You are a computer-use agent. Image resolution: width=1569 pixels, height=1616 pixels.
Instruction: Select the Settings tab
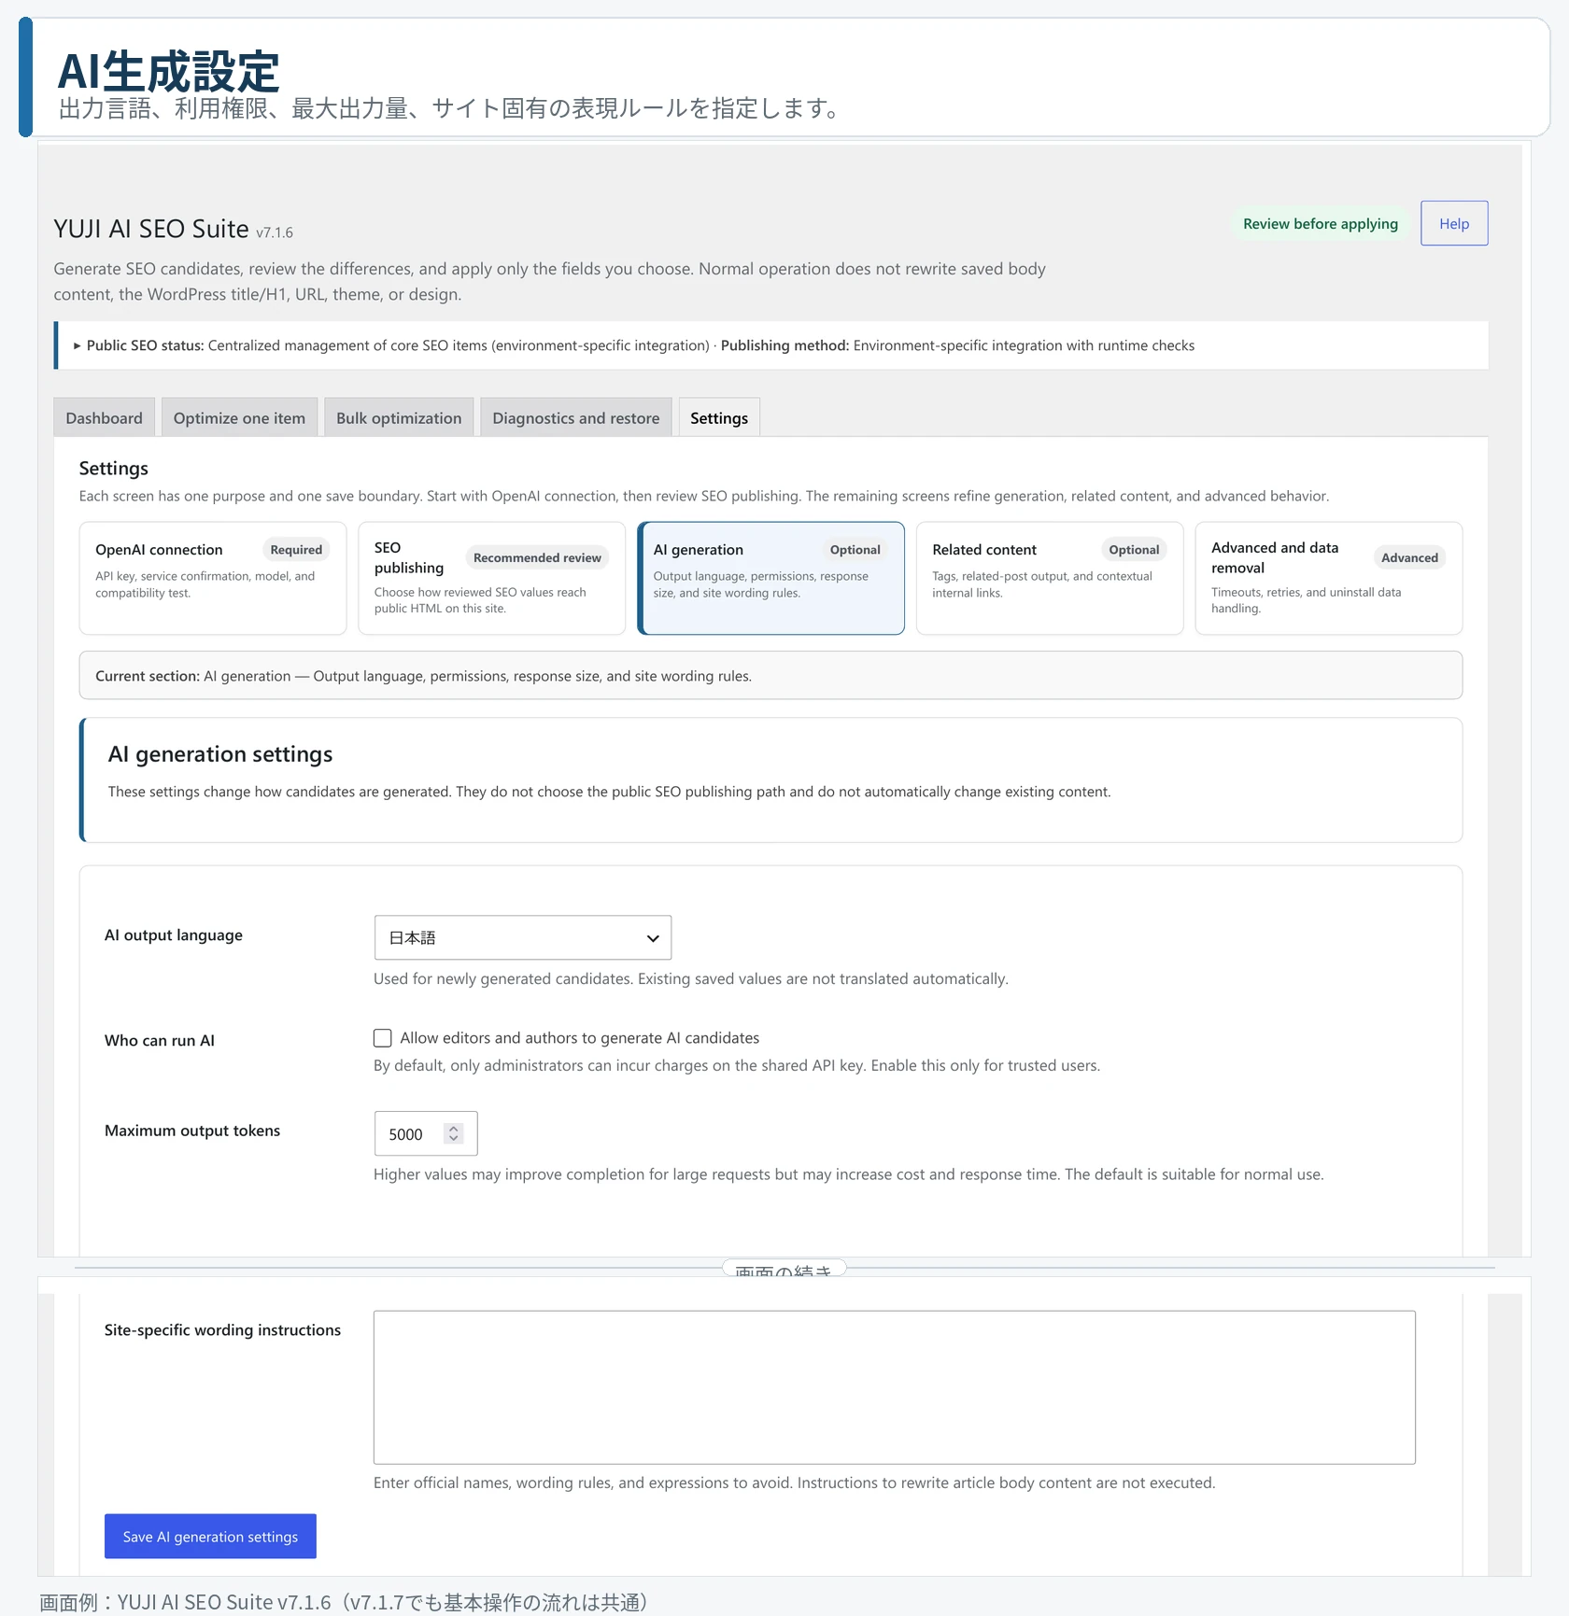click(718, 417)
